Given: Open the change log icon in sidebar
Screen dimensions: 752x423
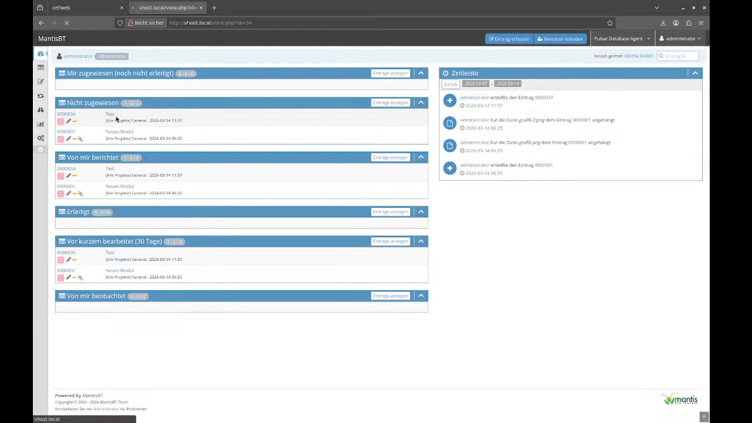Looking at the screenshot, I should pos(41,96).
